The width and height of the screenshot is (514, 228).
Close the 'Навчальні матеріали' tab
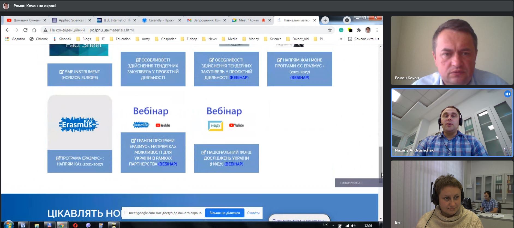(315, 20)
